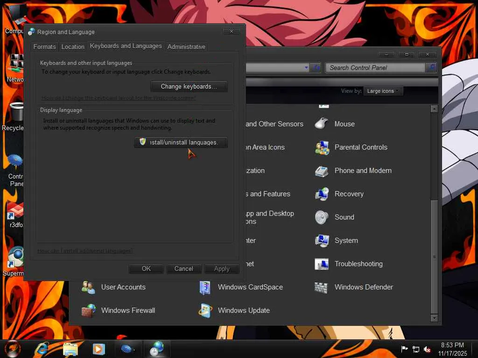Switch to the Formats tab
Image resolution: width=478 pixels, height=358 pixels.
(x=44, y=47)
